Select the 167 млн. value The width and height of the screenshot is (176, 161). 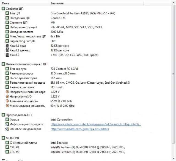coord(56,78)
